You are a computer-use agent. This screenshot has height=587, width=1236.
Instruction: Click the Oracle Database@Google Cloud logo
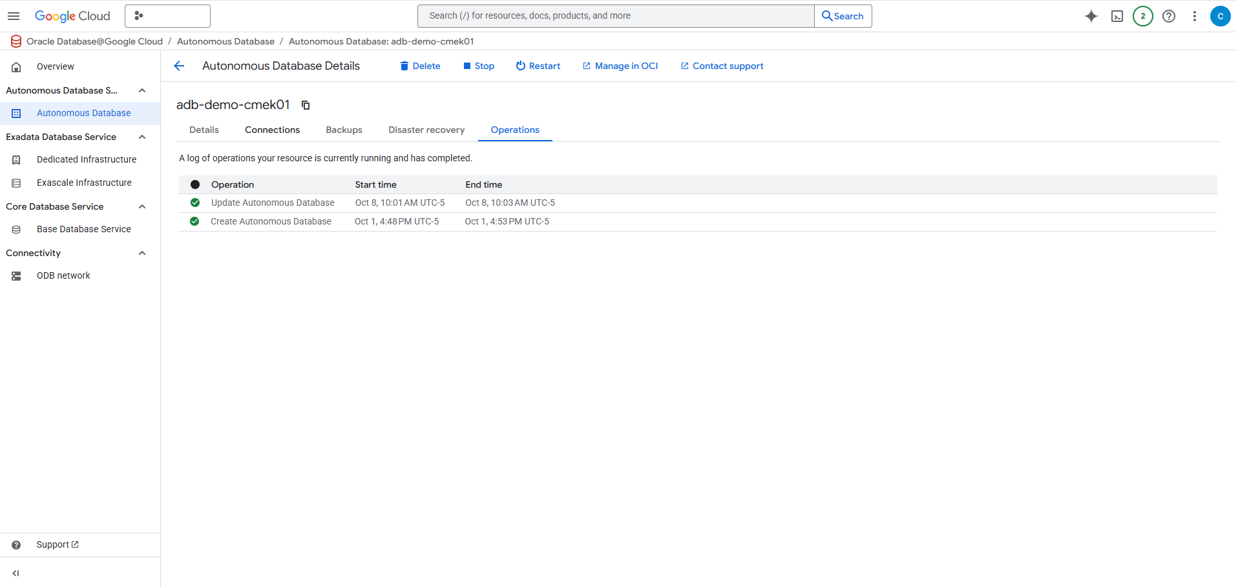tap(16, 41)
